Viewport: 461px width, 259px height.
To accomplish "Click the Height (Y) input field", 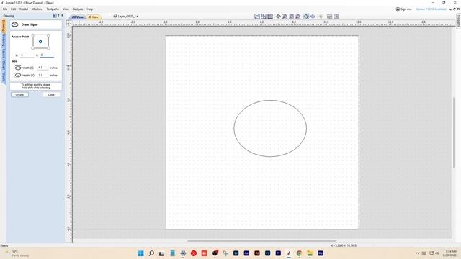I will pos(43,75).
